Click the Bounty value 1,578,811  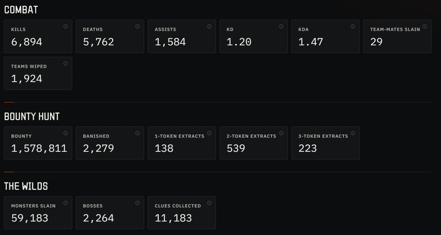(39, 148)
